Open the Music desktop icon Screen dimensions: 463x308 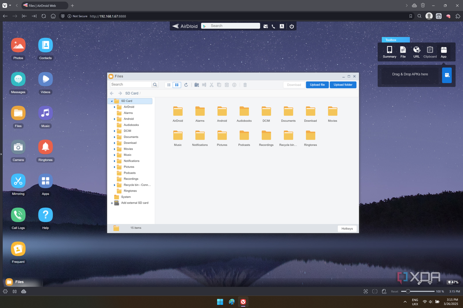pyautogui.click(x=45, y=113)
